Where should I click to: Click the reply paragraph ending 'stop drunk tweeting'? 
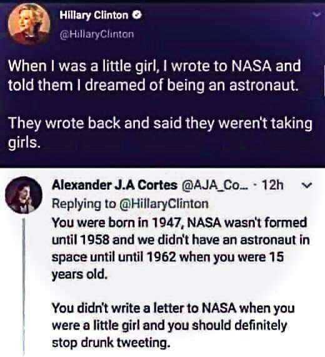point(173,325)
